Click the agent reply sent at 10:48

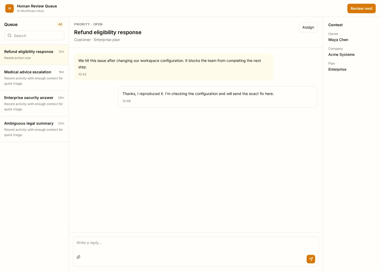tap(218, 97)
